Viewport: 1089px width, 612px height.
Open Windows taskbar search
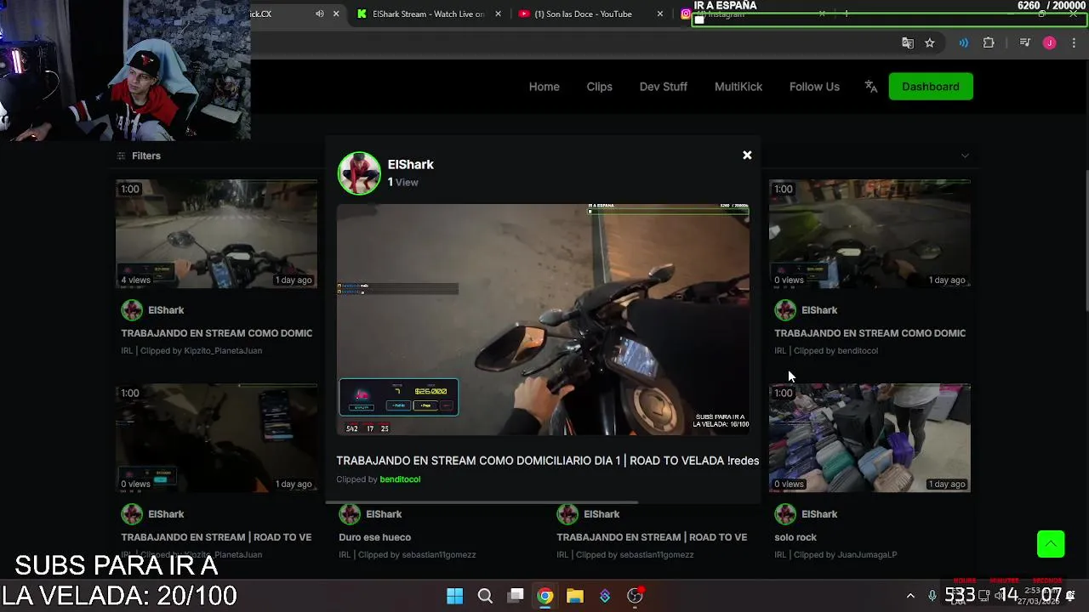(485, 596)
